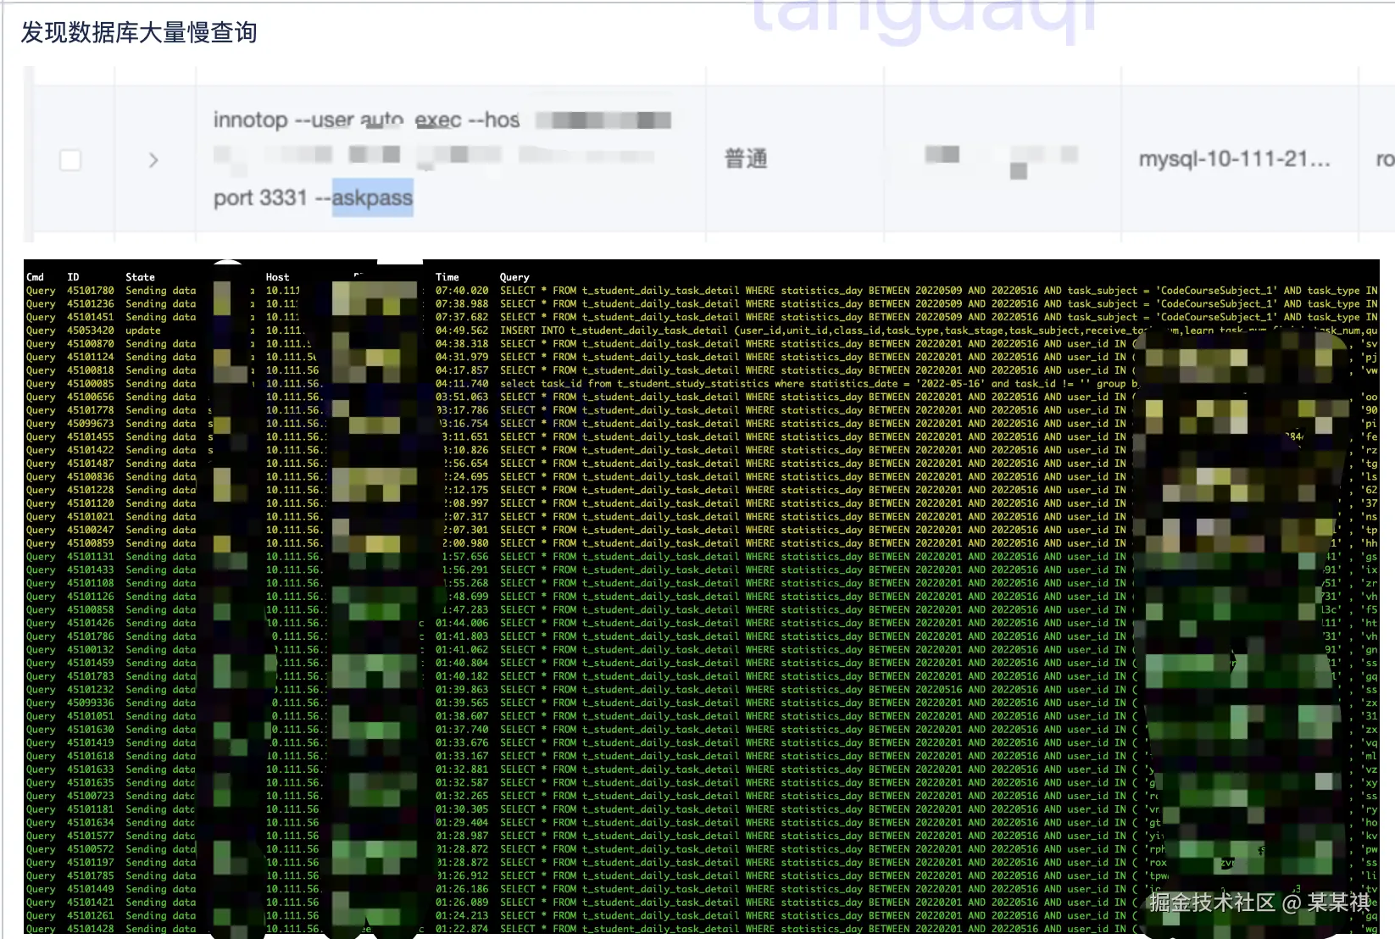Click the 发现数据库大量慢查询 heading
The width and height of the screenshot is (1395, 939).
[x=139, y=32]
